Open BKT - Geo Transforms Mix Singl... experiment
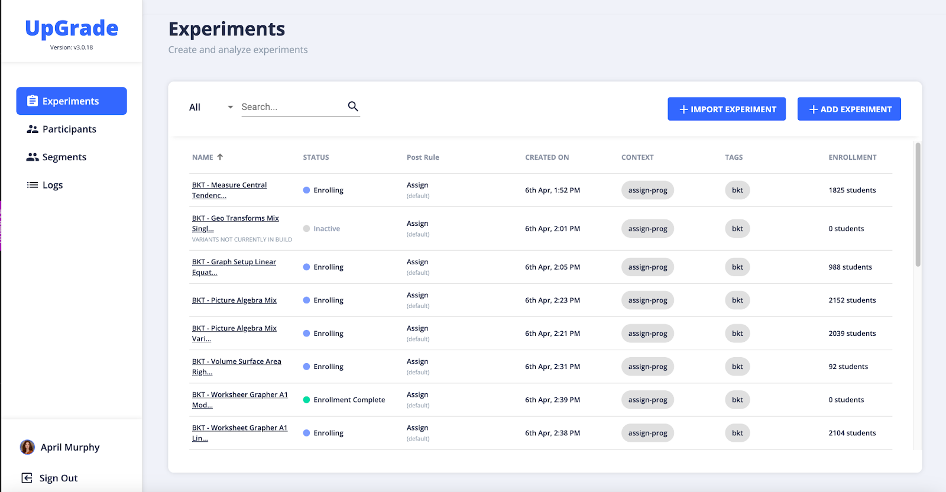Image resolution: width=946 pixels, height=492 pixels. pyautogui.click(x=235, y=224)
